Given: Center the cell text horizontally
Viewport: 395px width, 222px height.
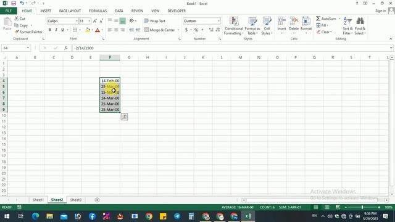Looking at the screenshot, I should tap(116, 30).
